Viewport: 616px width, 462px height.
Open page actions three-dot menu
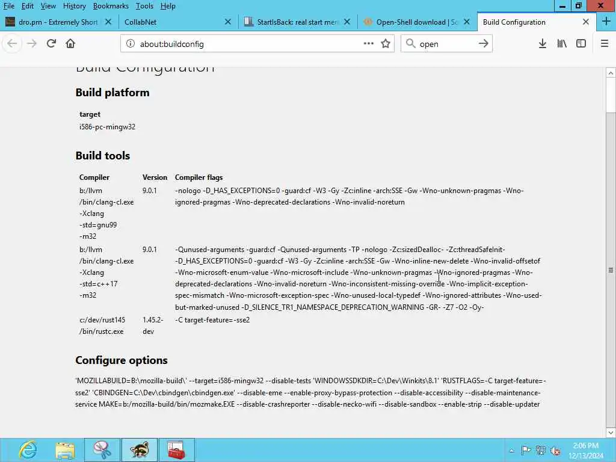coord(369,43)
